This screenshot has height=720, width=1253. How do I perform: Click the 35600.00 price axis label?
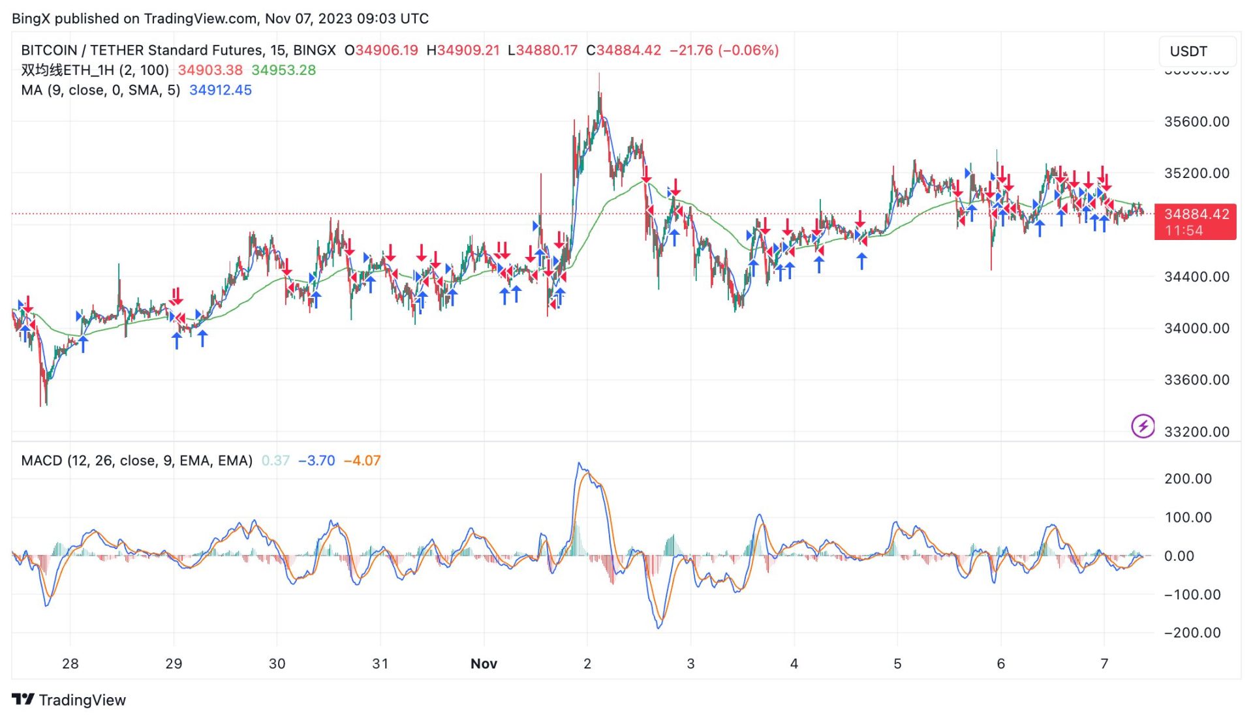coord(1196,121)
